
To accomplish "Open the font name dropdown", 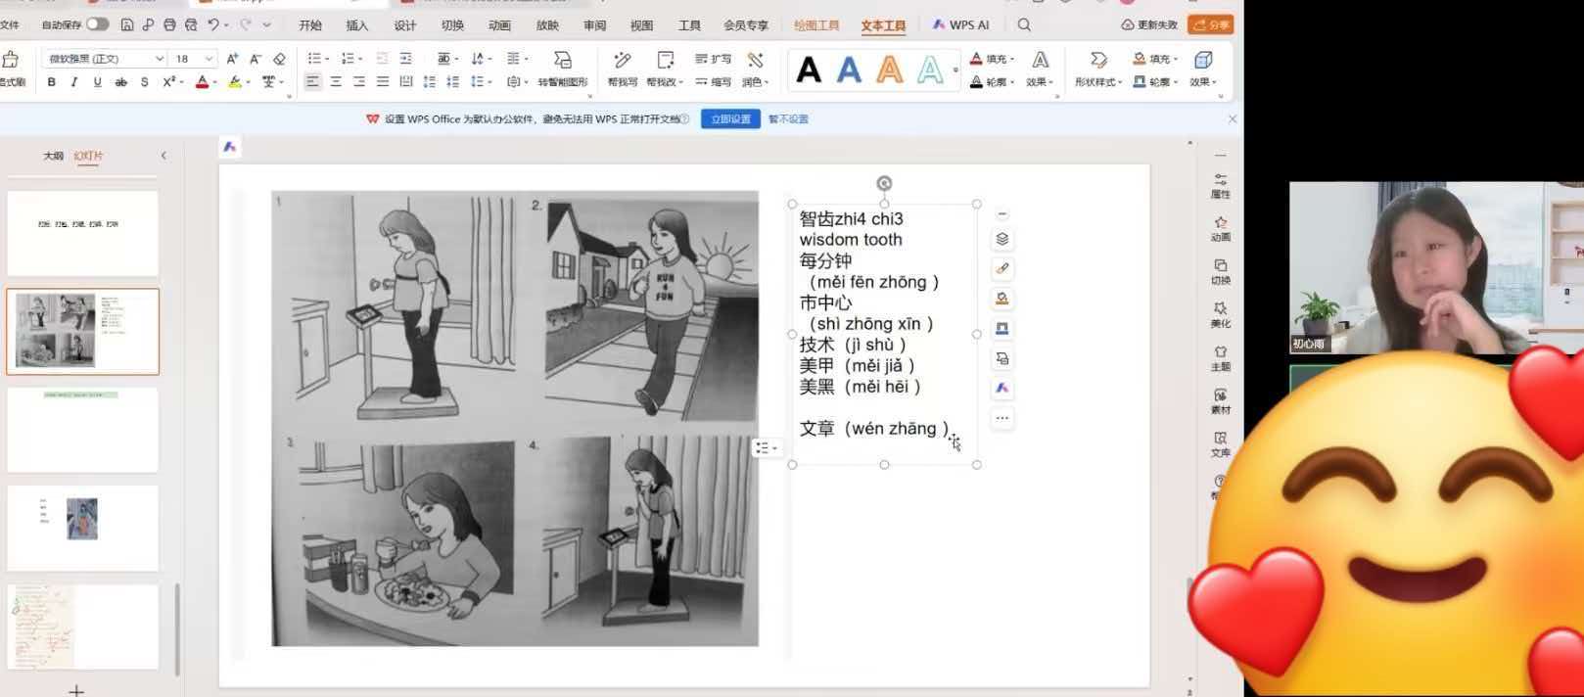I will point(160,59).
